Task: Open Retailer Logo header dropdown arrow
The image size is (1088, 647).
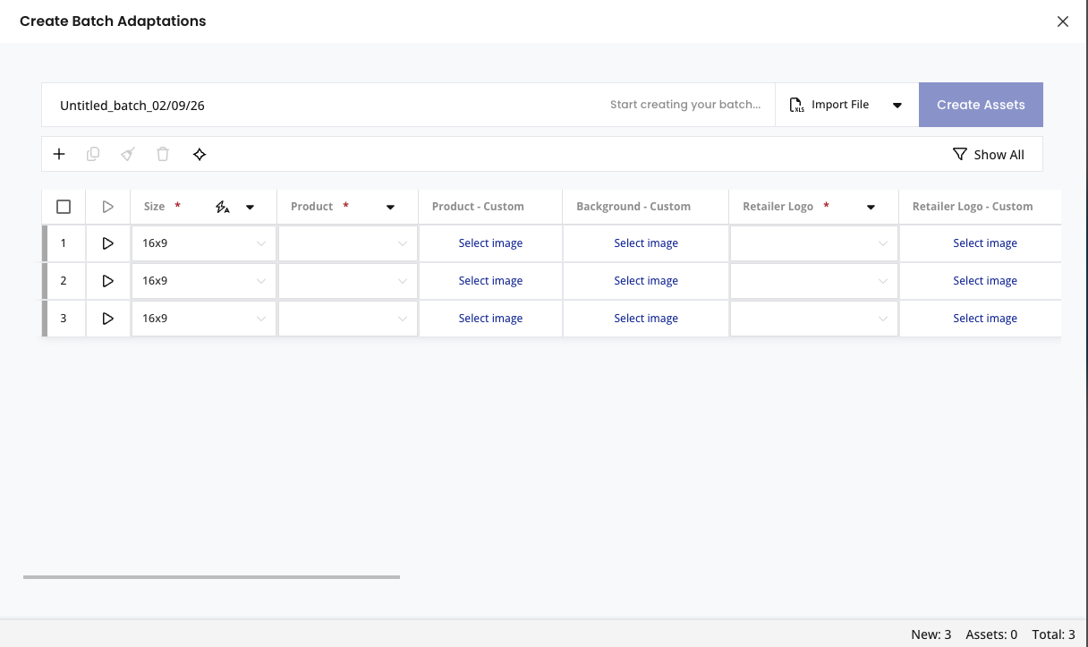Action: (871, 208)
